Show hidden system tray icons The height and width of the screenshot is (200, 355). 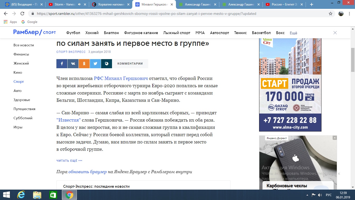click(x=307, y=195)
